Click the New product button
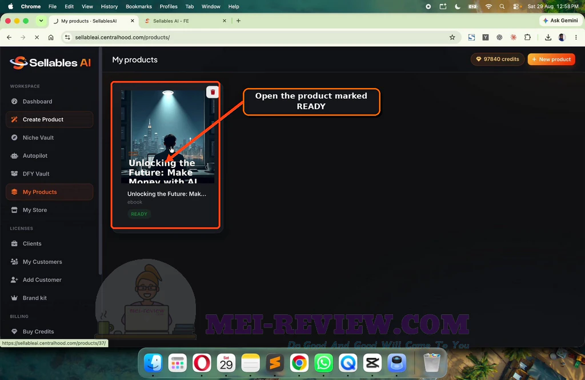Screen dimensions: 585x380 click(551, 59)
